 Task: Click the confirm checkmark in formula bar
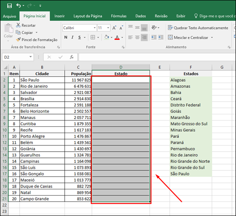(60, 57)
